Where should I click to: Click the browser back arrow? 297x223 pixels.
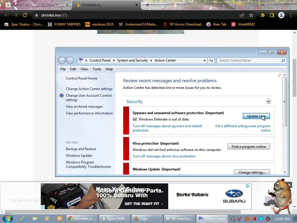(6, 15)
